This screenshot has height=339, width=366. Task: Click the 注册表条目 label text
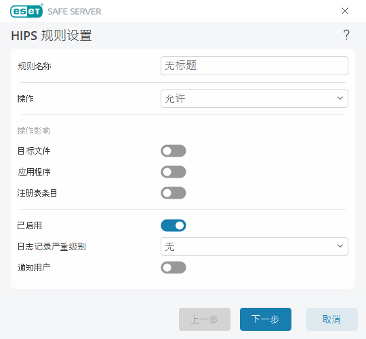[x=37, y=193]
